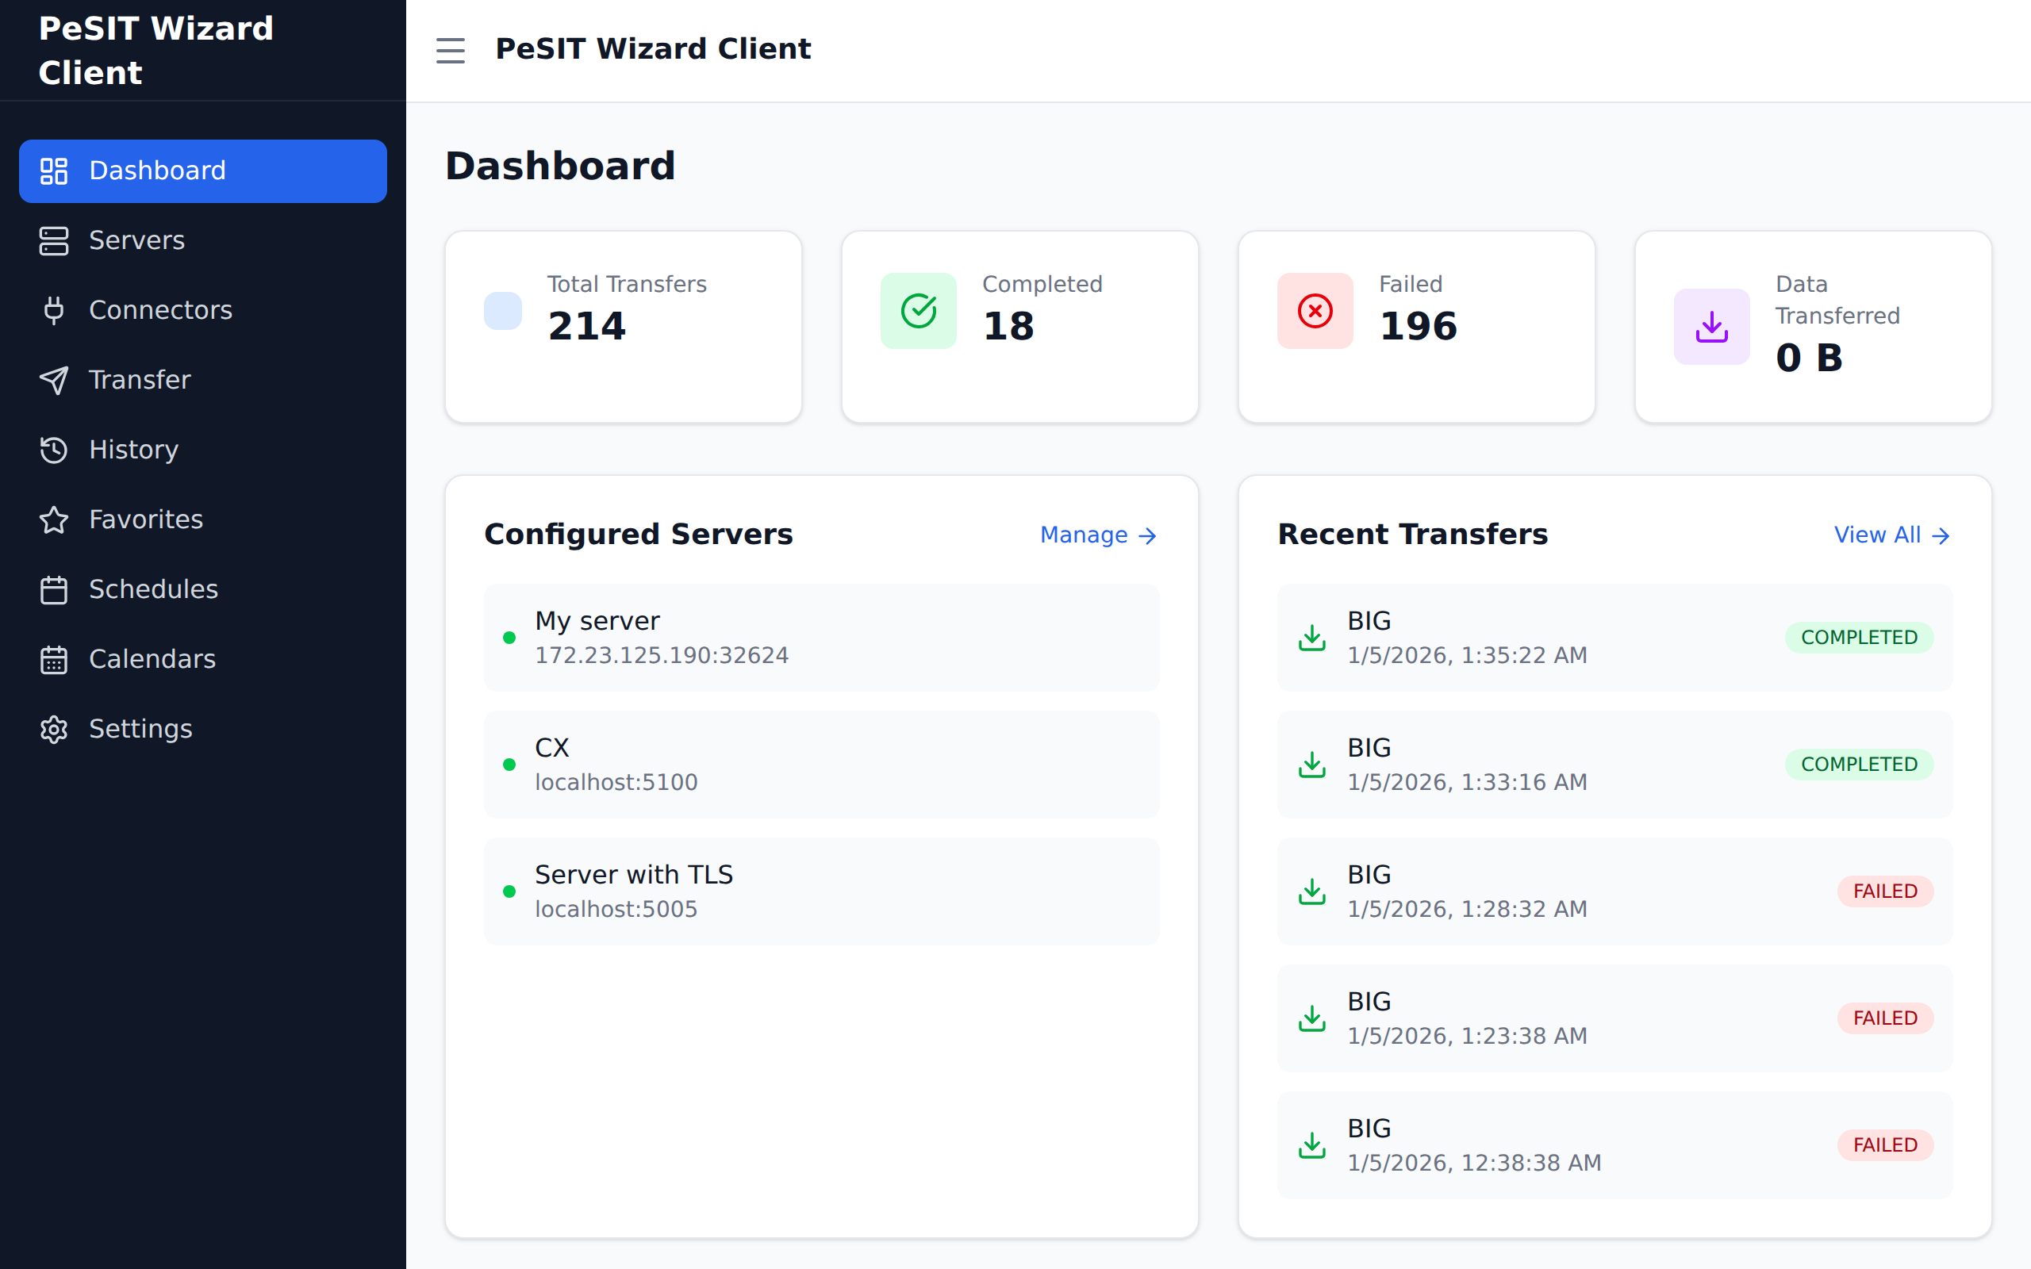This screenshot has width=2031, height=1269.
Task: Click the FAILED badge on the 1:28:32 AM transfer
Action: coord(1884,891)
